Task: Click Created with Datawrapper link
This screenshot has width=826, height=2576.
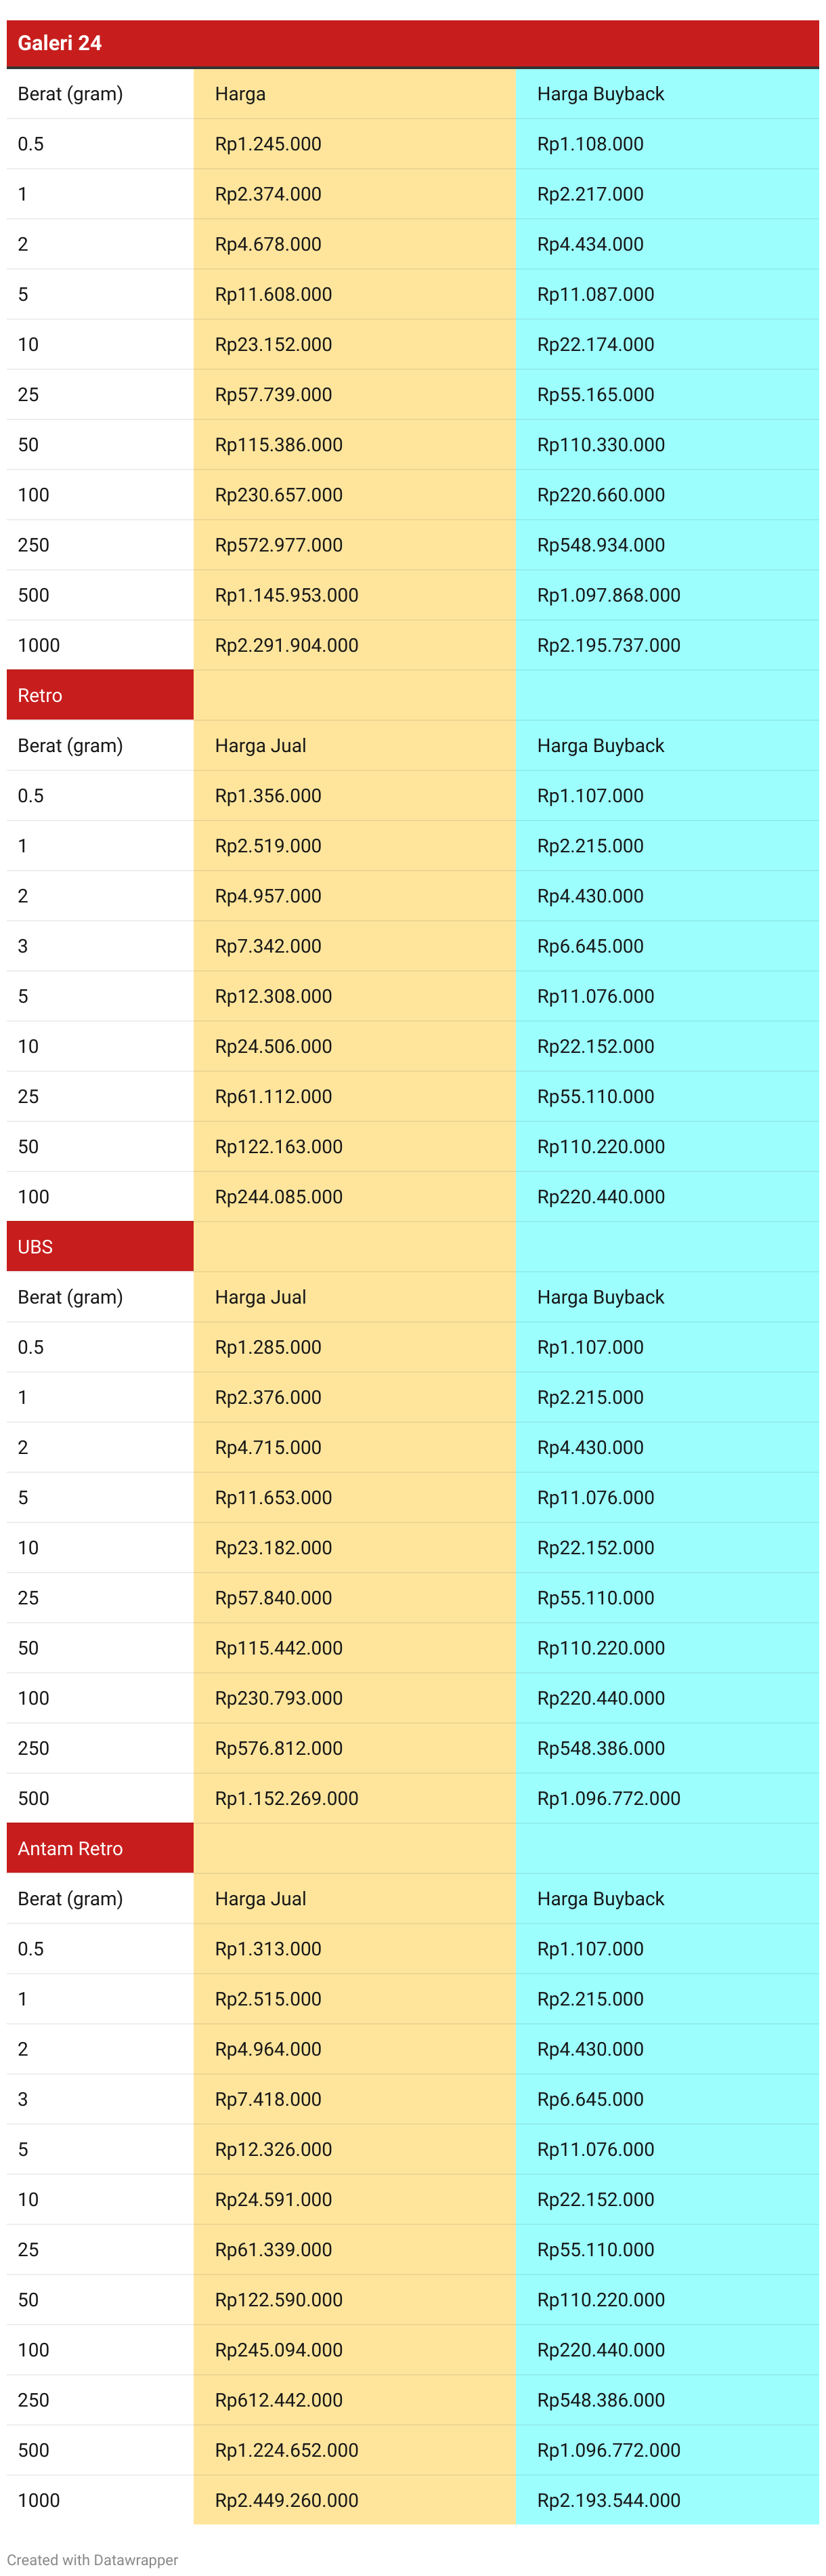Action: coord(92,2559)
